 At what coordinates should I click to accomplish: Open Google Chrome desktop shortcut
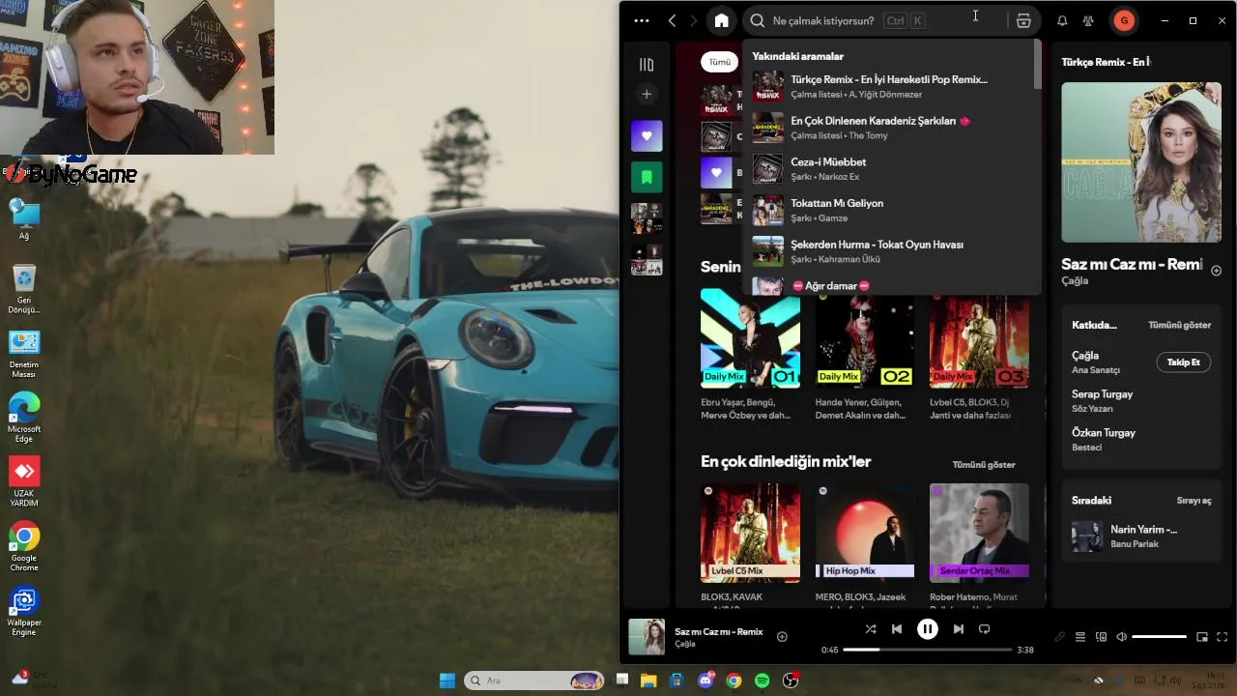[x=24, y=547]
